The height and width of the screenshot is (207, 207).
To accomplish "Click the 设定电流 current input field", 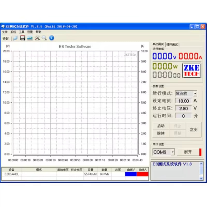I will click(183, 101).
